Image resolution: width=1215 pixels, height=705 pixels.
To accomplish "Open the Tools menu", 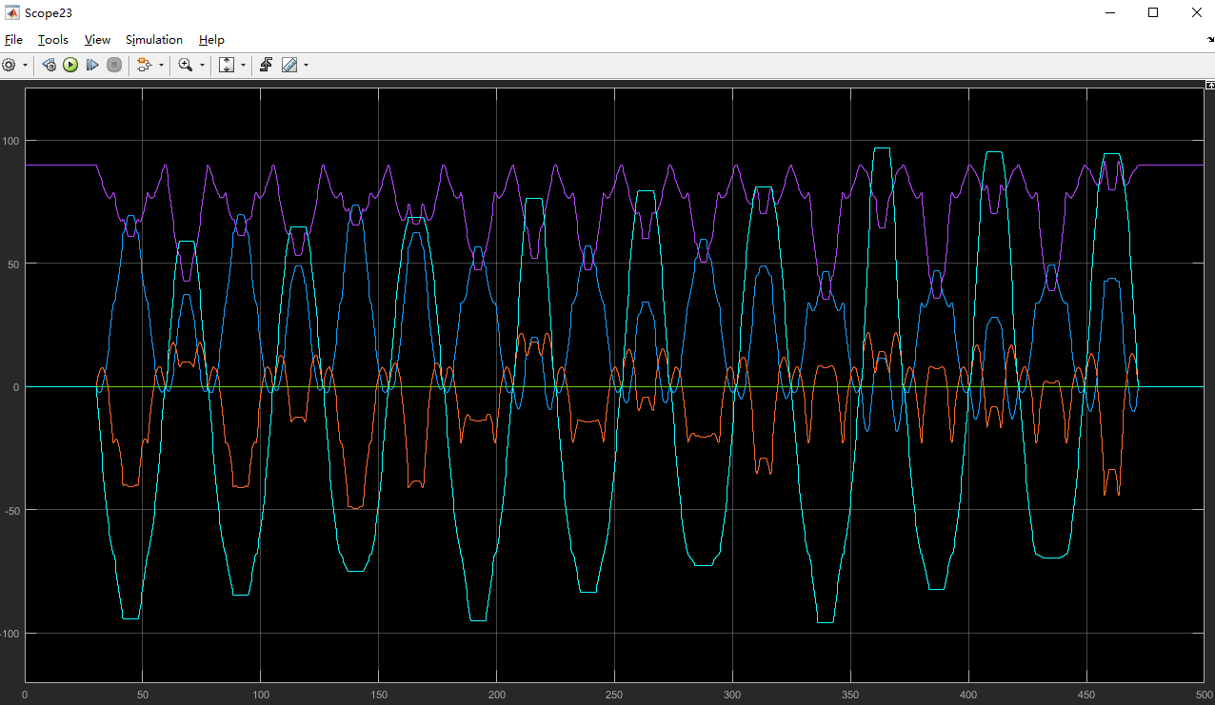I will pos(53,40).
